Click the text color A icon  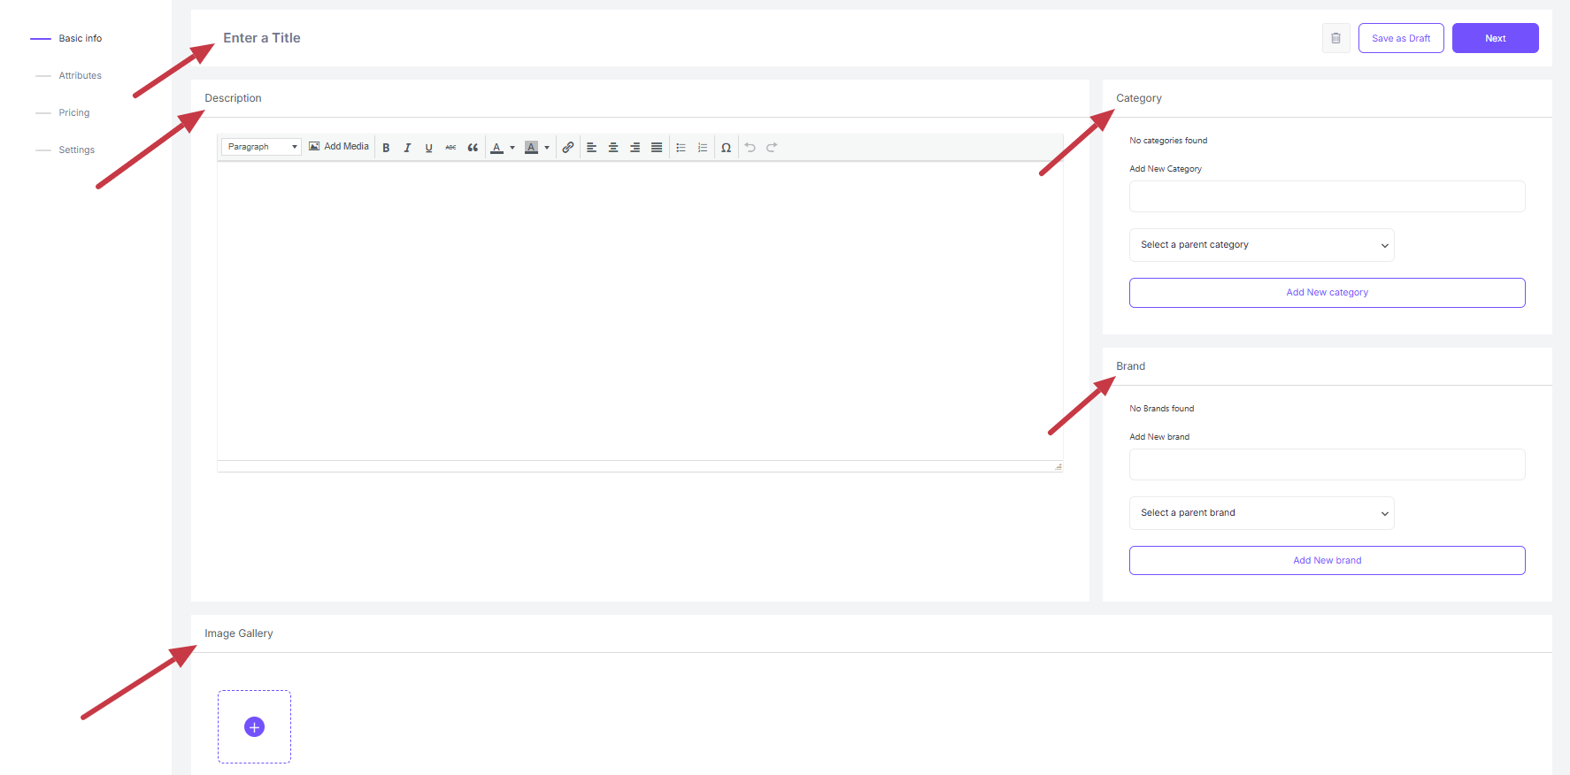pyautogui.click(x=496, y=148)
